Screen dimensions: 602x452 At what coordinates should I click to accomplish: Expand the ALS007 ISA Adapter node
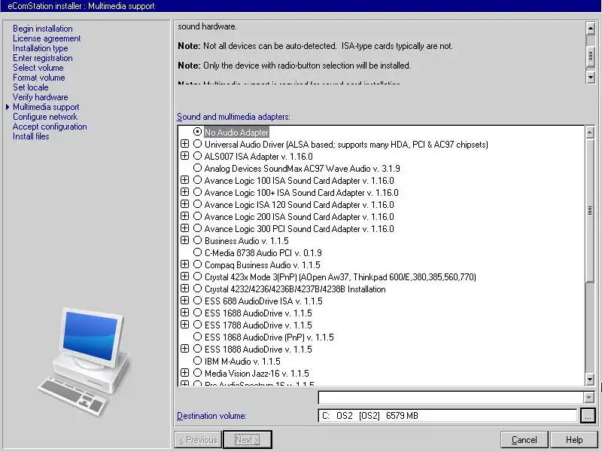pos(184,156)
